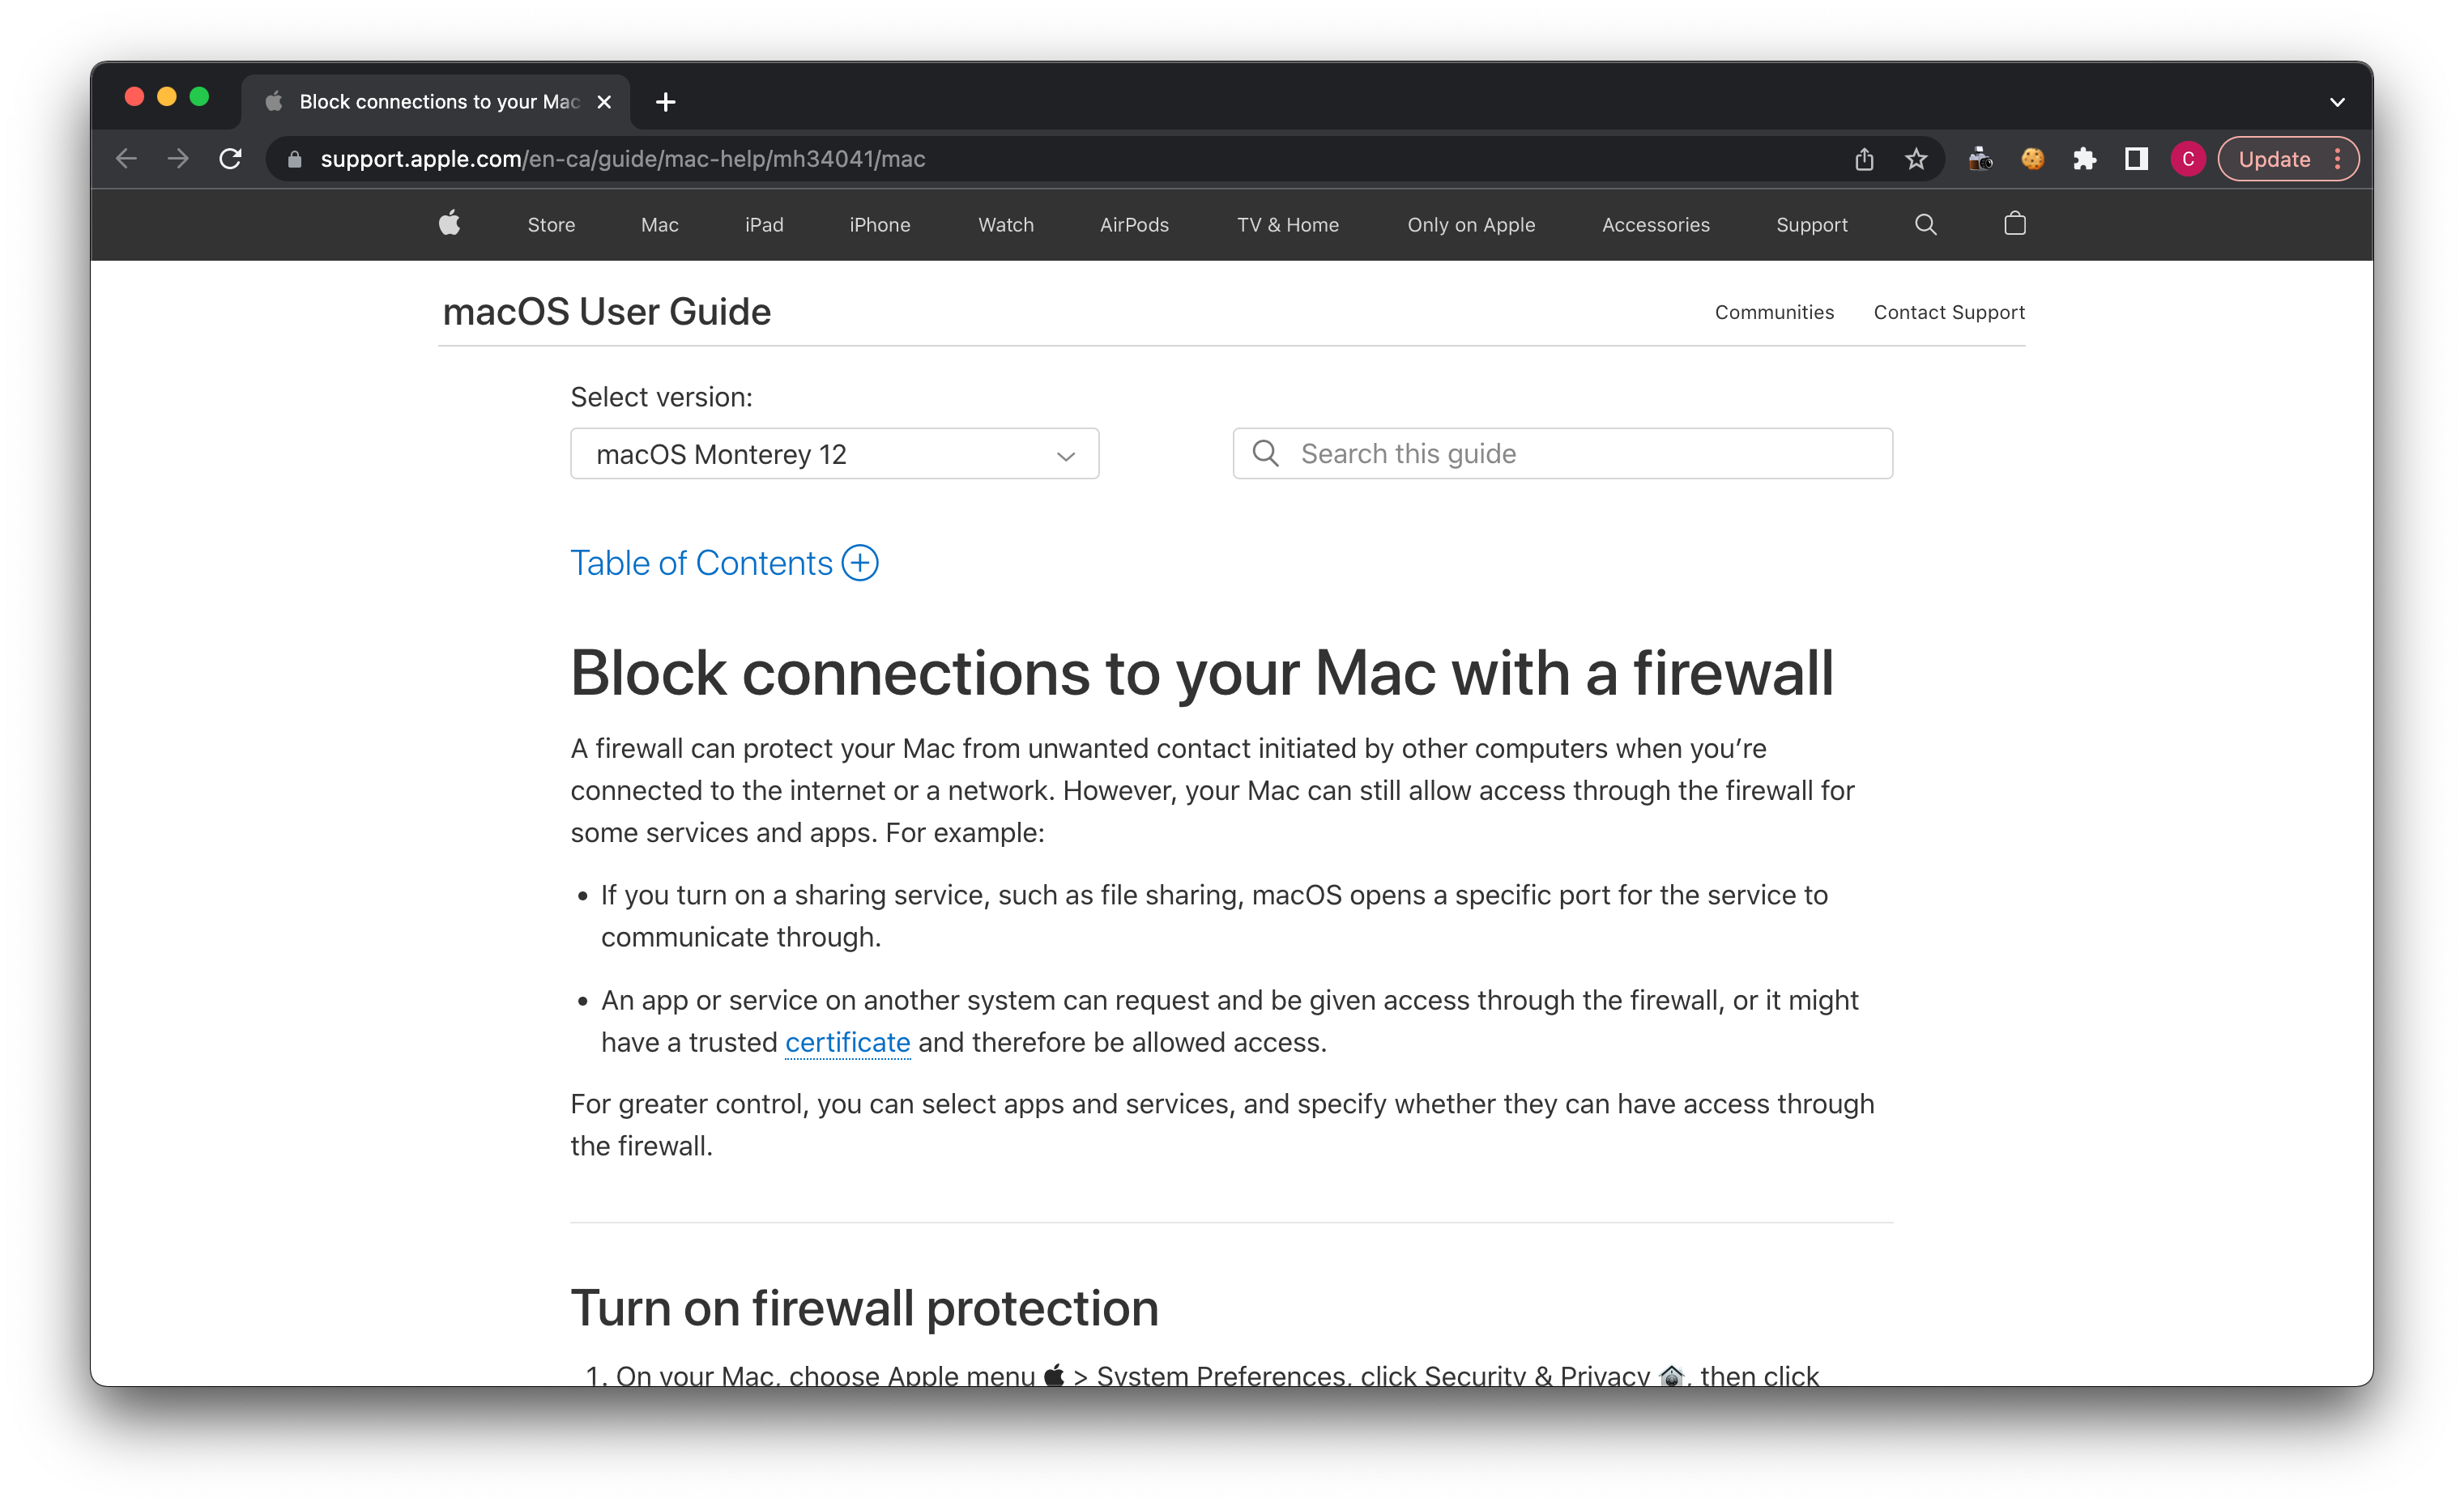Open the tab list chevron dropdown
The width and height of the screenshot is (2464, 1506).
coord(2337,102)
